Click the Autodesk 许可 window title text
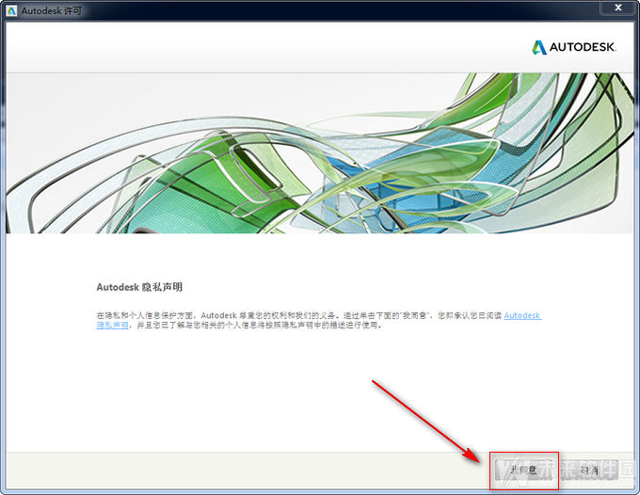The height and width of the screenshot is (495, 640). pos(52,10)
